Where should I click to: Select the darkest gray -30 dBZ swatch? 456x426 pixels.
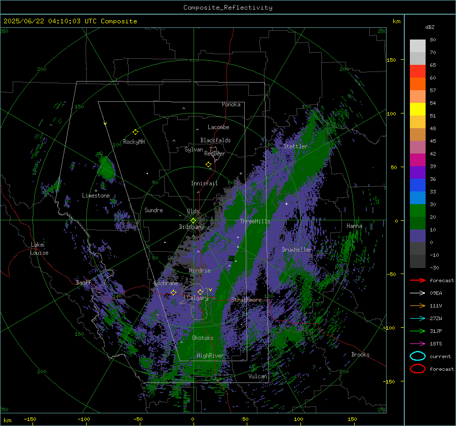(x=417, y=261)
